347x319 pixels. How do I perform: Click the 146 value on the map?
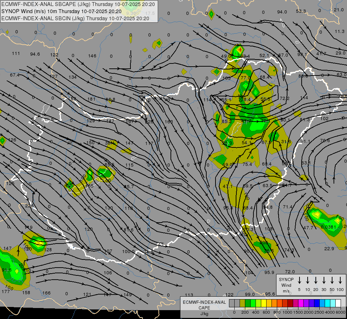coord(92,56)
